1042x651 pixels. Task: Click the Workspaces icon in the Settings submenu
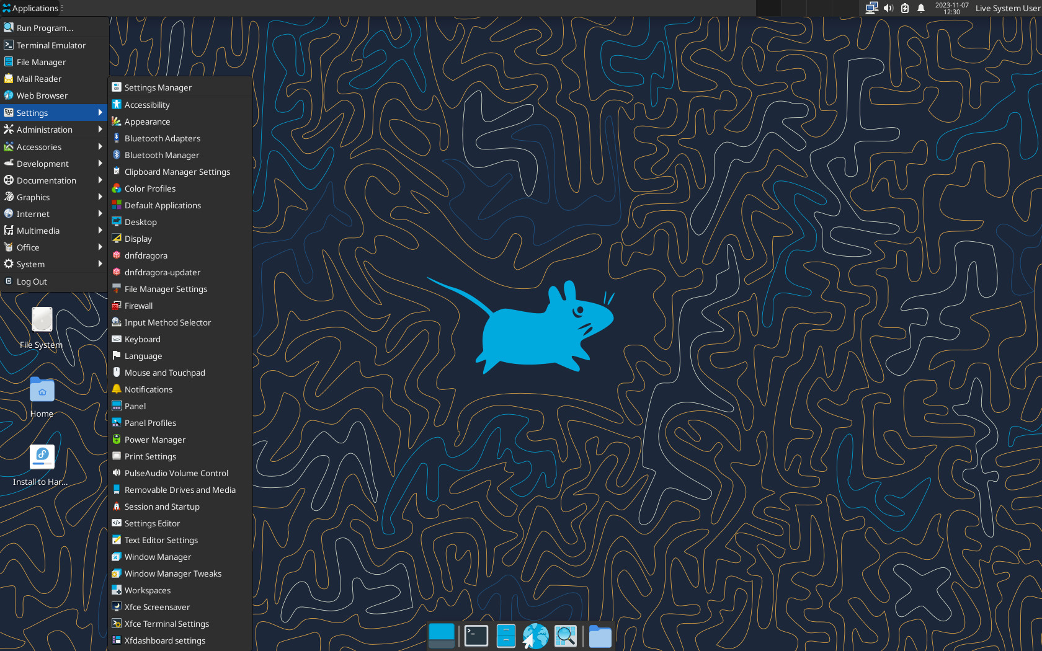(116, 590)
